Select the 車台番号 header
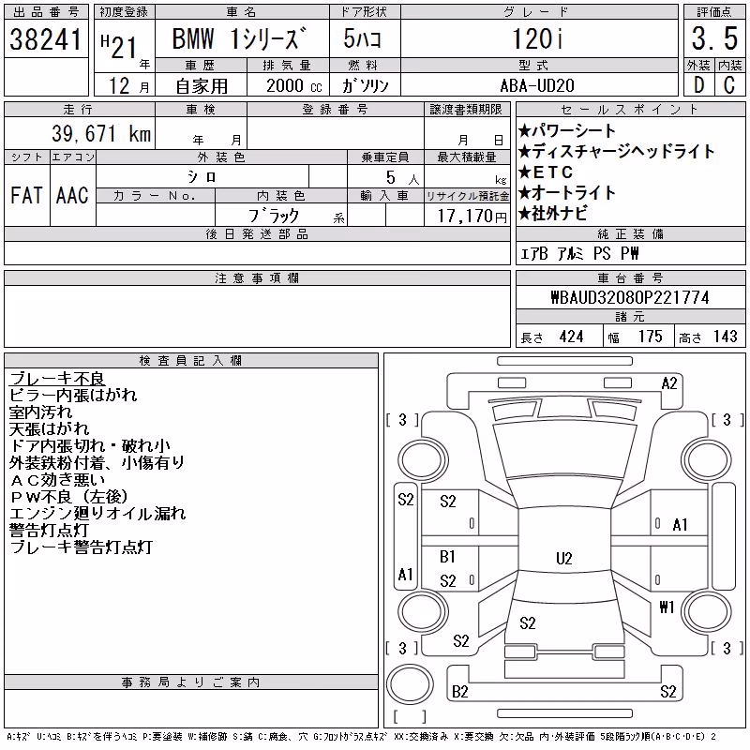 [x=630, y=277]
